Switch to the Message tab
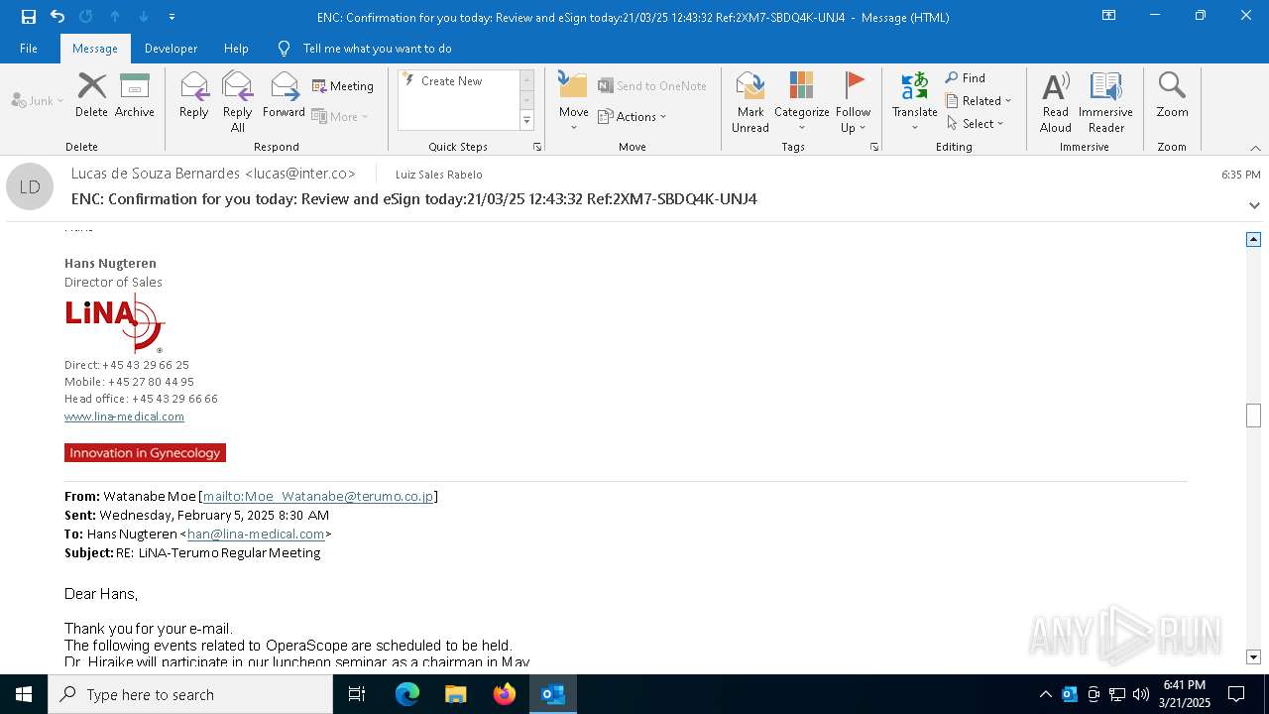The height and width of the screenshot is (714, 1269). (x=95, y=48)
